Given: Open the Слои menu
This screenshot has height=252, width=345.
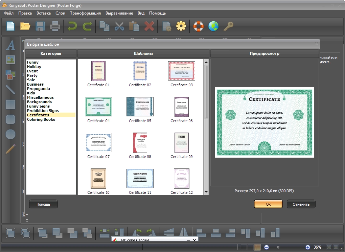Looking at the screenshot, I should tap(60, 13).
